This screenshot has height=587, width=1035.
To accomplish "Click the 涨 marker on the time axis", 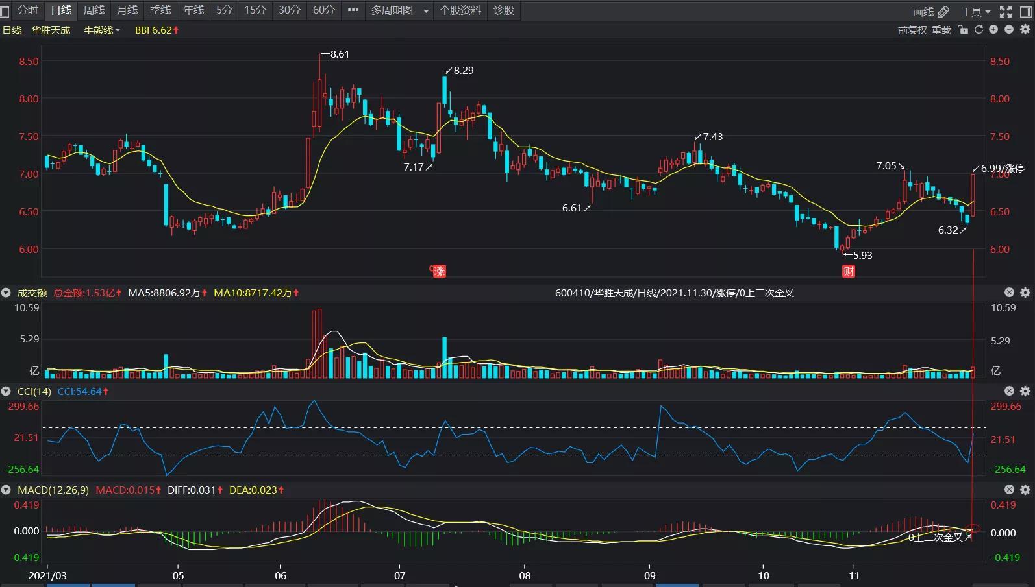I will [x=440, y=271].
